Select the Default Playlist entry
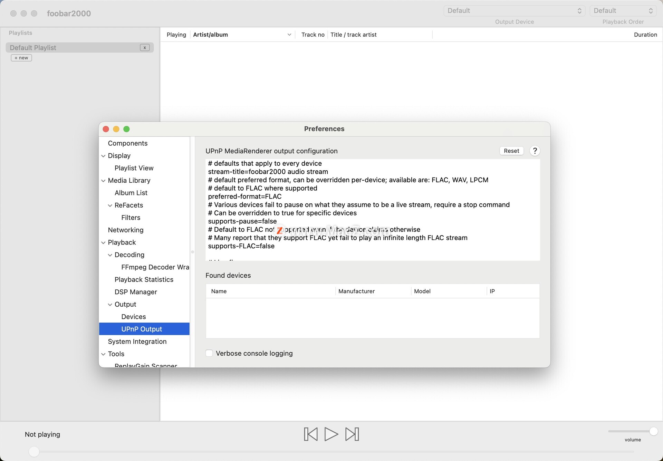Screen dimensions: 663x461 pyautogui.click(x=80, y=48)
